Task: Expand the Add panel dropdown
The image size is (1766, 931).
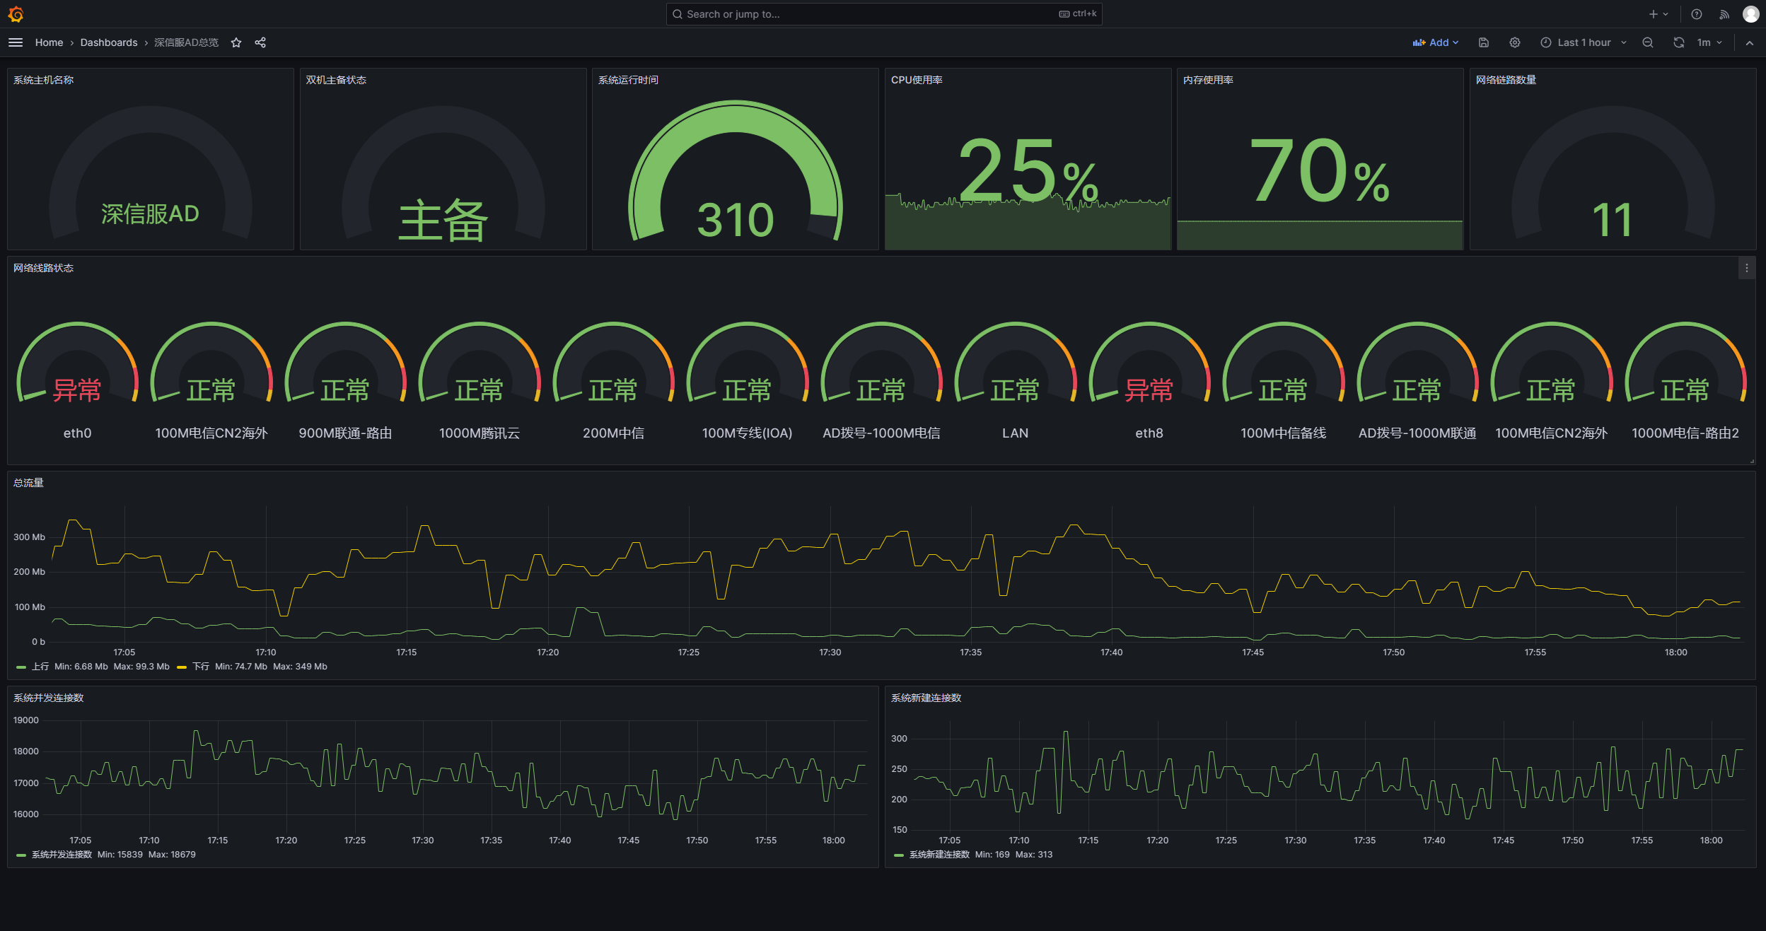Action: pos(1436,42)
